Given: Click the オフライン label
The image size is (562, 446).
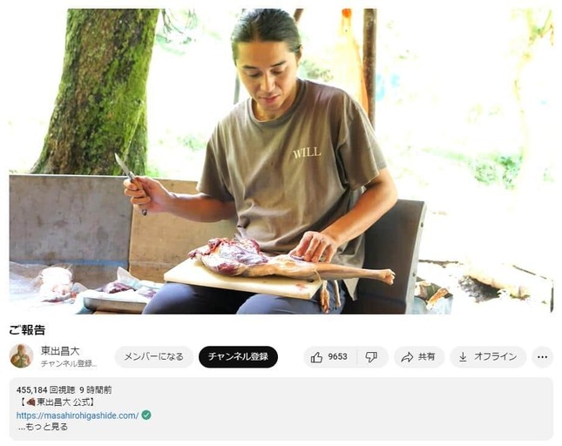Looking at the screenshot, I should point(495,357).
